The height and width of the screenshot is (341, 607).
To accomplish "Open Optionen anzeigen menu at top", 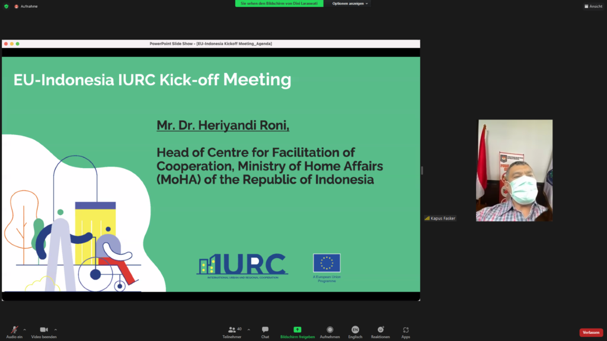I will pos(350,4).
